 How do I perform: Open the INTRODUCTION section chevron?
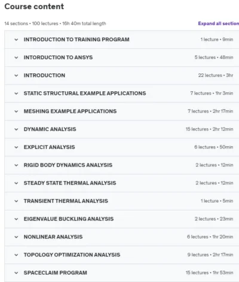pos(16,76)
